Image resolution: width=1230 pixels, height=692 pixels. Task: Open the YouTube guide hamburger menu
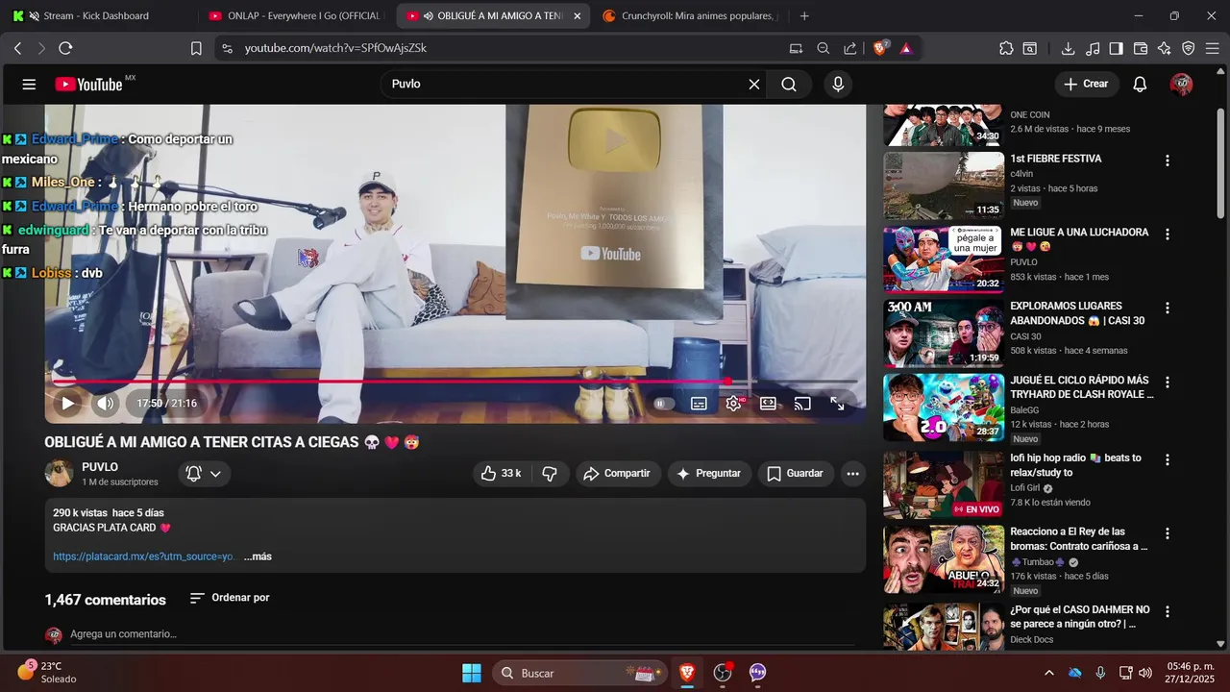pyautogui.click(x=29, y=85)
